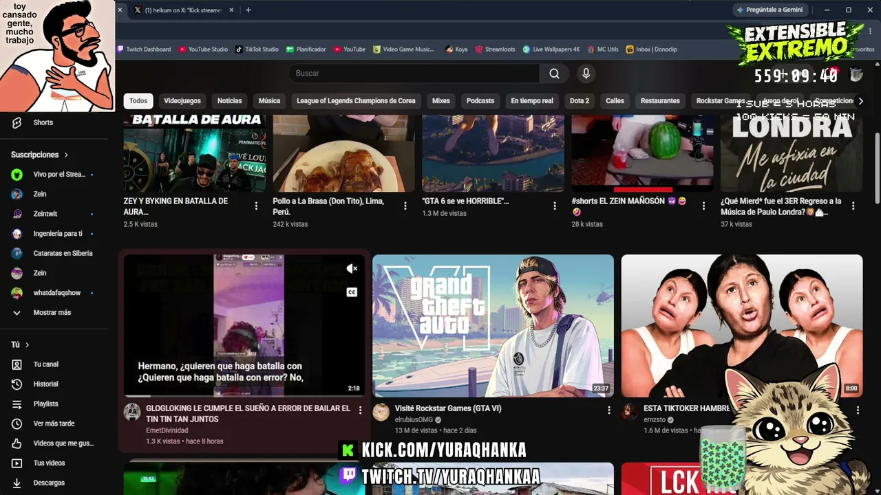Open the BATALLA DE AURA video thumbnail
The height and width of the screenshot is (495, 881).
(195, 153)
